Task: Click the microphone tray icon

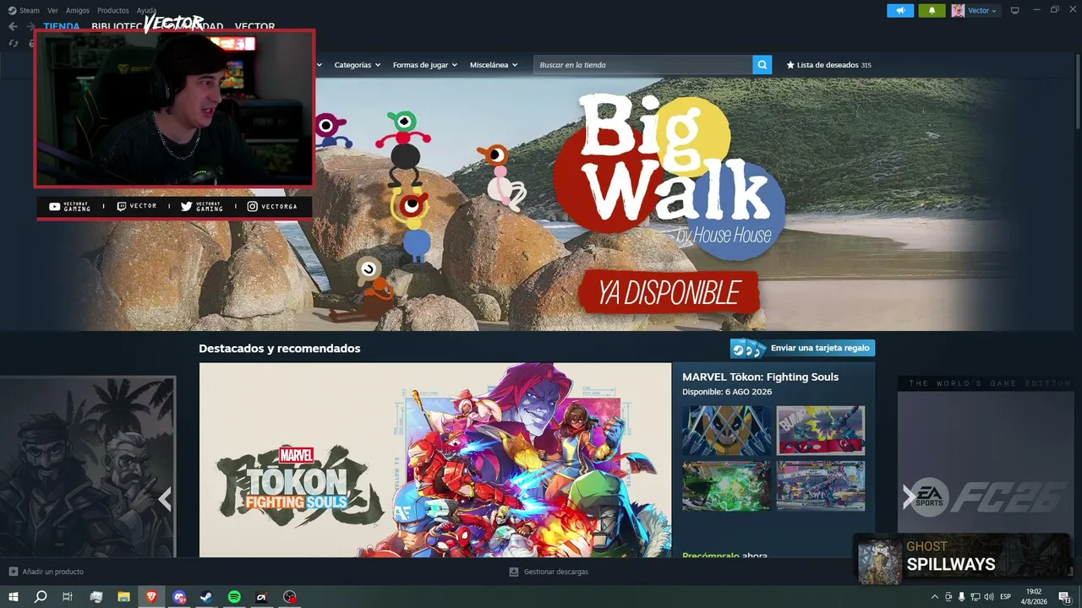Action: [x=961, y=597]
